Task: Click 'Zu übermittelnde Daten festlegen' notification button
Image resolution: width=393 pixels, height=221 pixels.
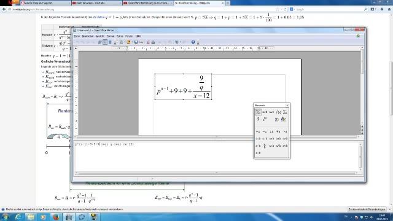Action: (x=367, y=209)
